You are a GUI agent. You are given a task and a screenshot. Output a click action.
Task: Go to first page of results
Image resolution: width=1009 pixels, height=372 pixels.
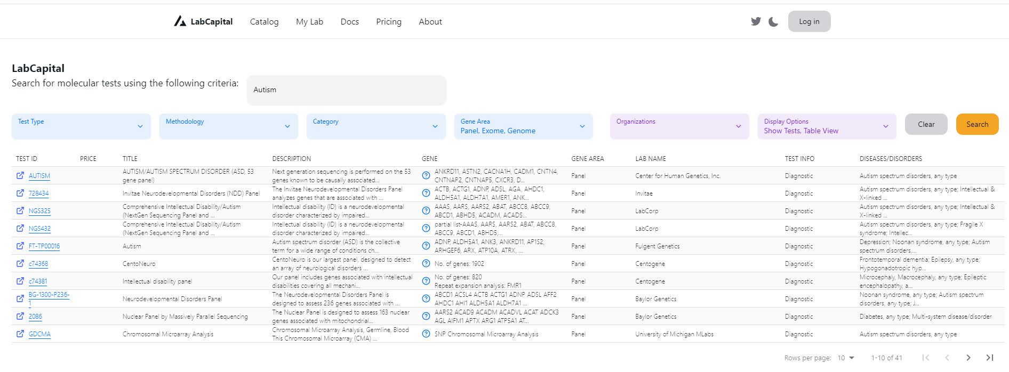point(926,358)
